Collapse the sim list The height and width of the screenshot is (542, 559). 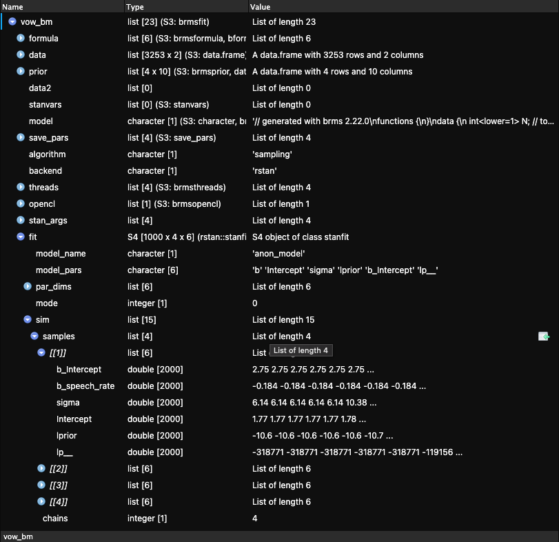28,319
